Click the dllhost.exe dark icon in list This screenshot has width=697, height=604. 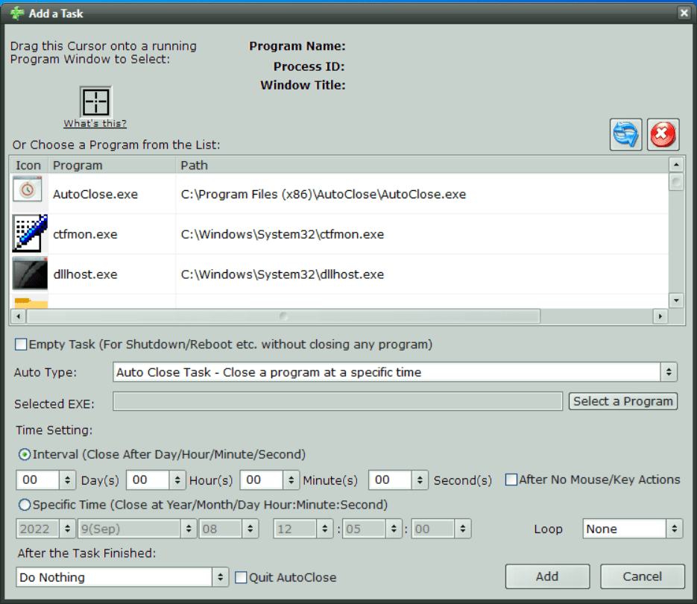[x=30, y=274]
